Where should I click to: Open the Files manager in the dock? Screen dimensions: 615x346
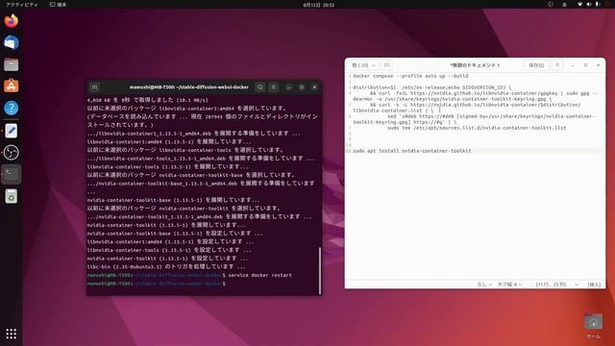(11, 64)
